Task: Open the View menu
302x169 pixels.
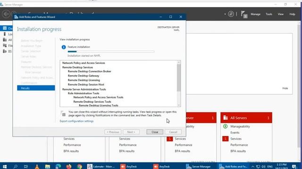Action: pos(280,14)
